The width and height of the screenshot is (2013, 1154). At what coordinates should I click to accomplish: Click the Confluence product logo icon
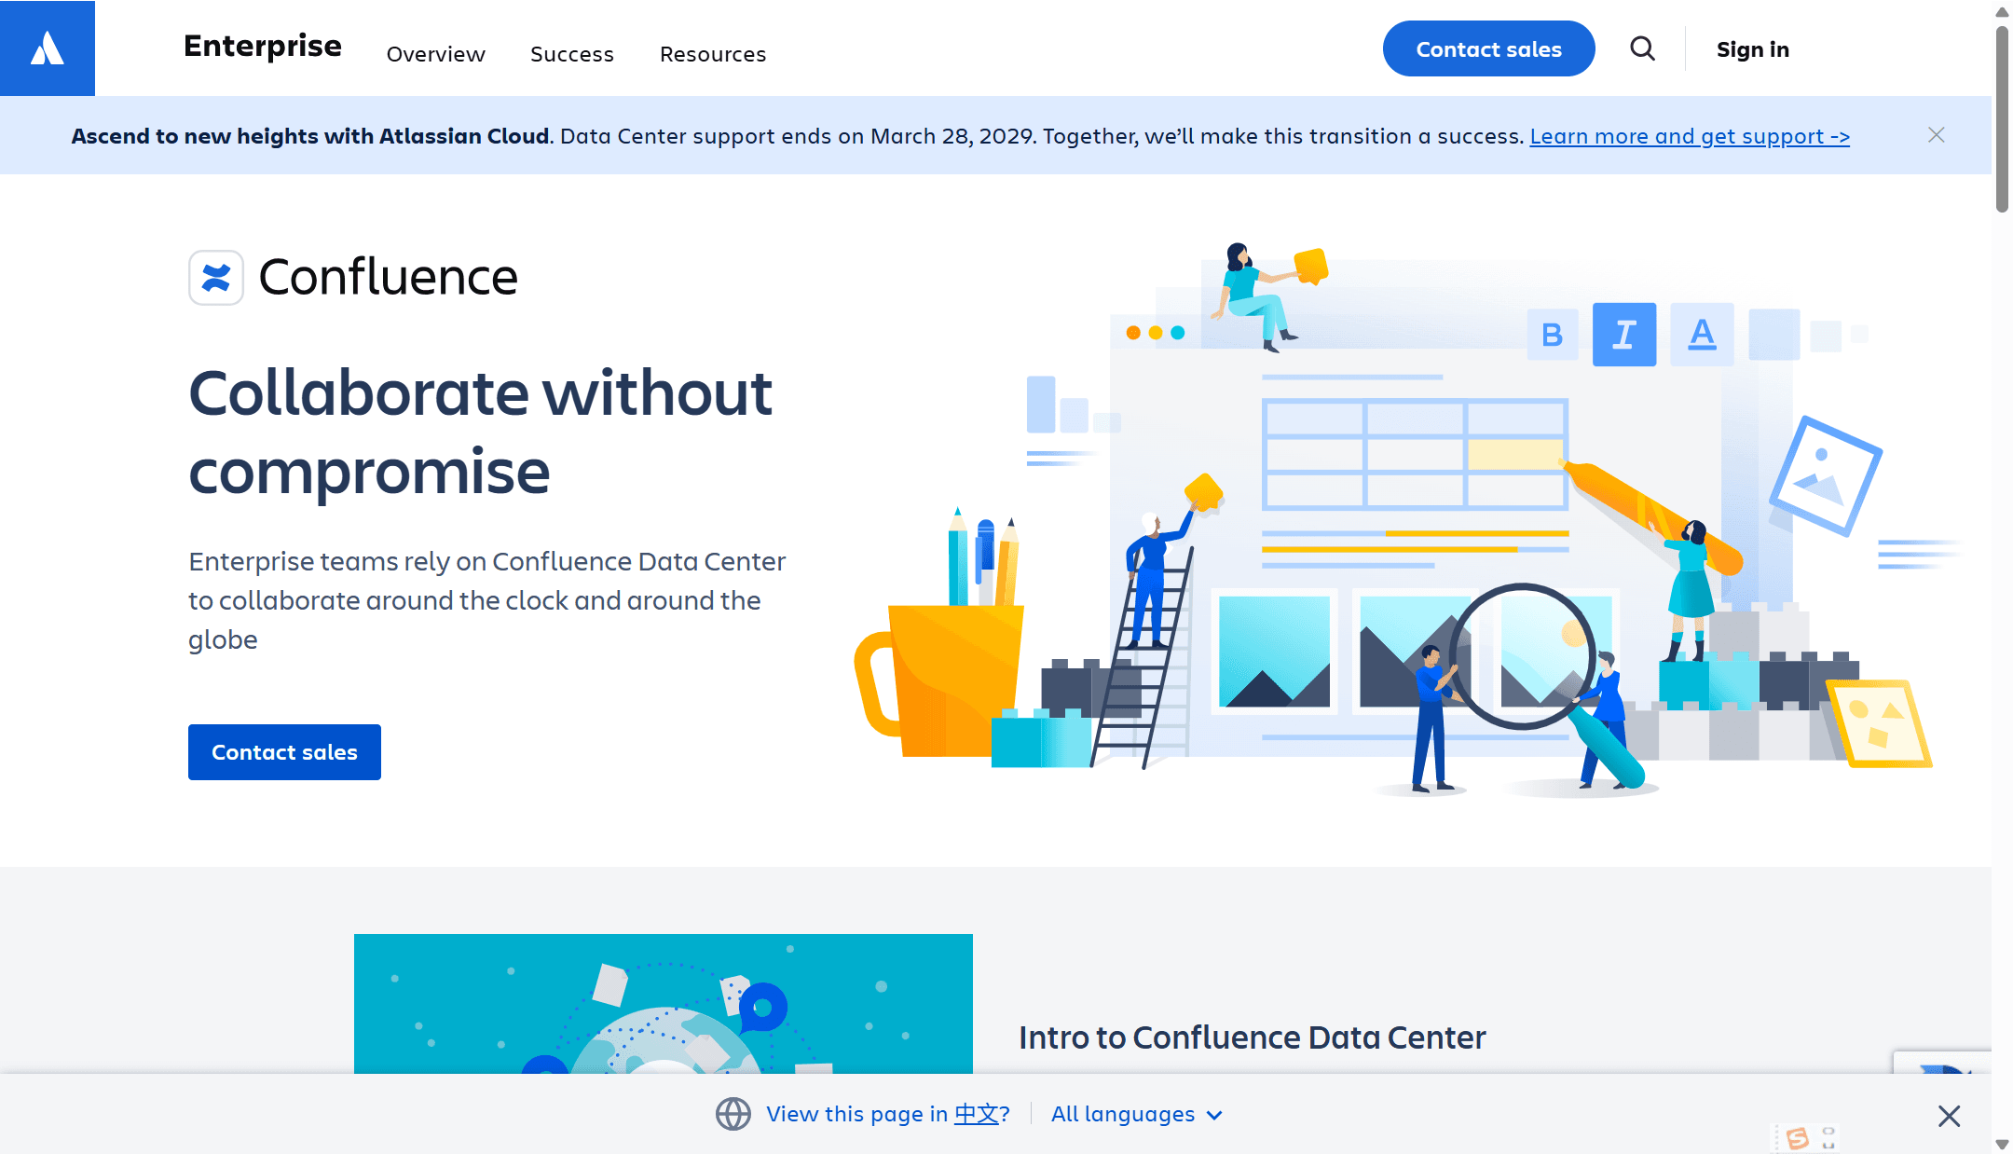(x=216, y=278)
